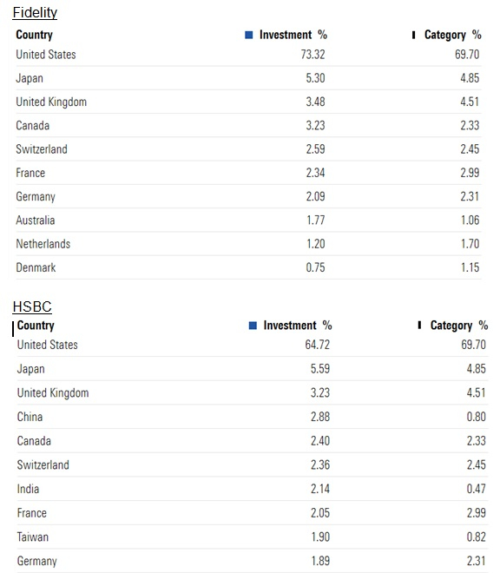Select Switzerland category value in HSBC table
This screenshot has width=500, height=573.
(477, 464)
